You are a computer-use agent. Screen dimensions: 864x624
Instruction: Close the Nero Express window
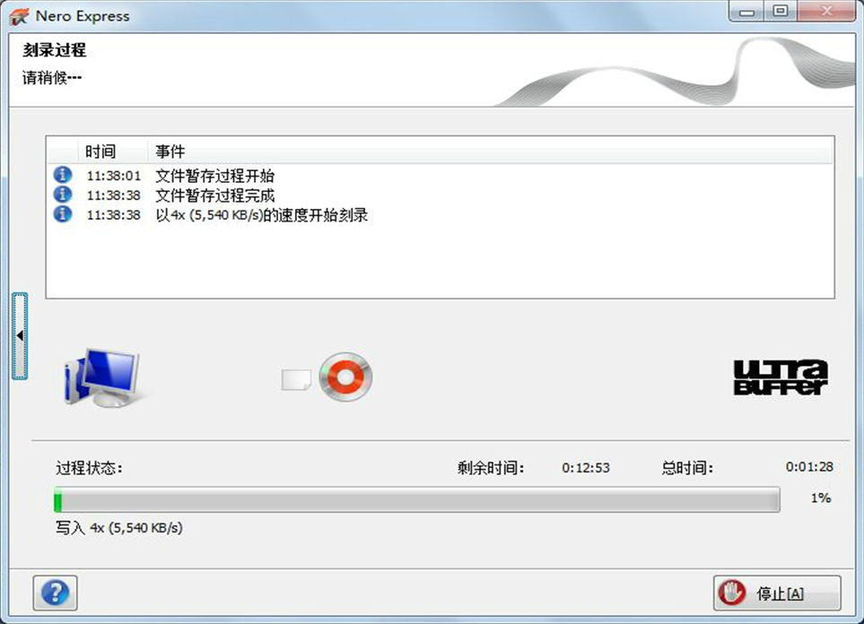coord(826,11)
